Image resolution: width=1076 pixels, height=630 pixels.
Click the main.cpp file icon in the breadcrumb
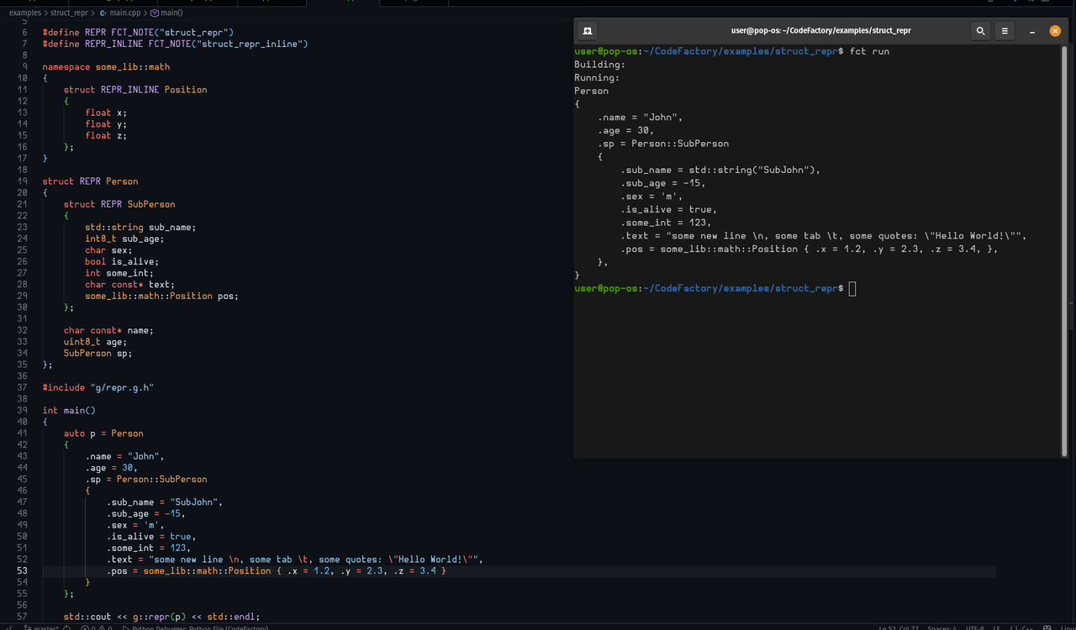pos(103,13)
